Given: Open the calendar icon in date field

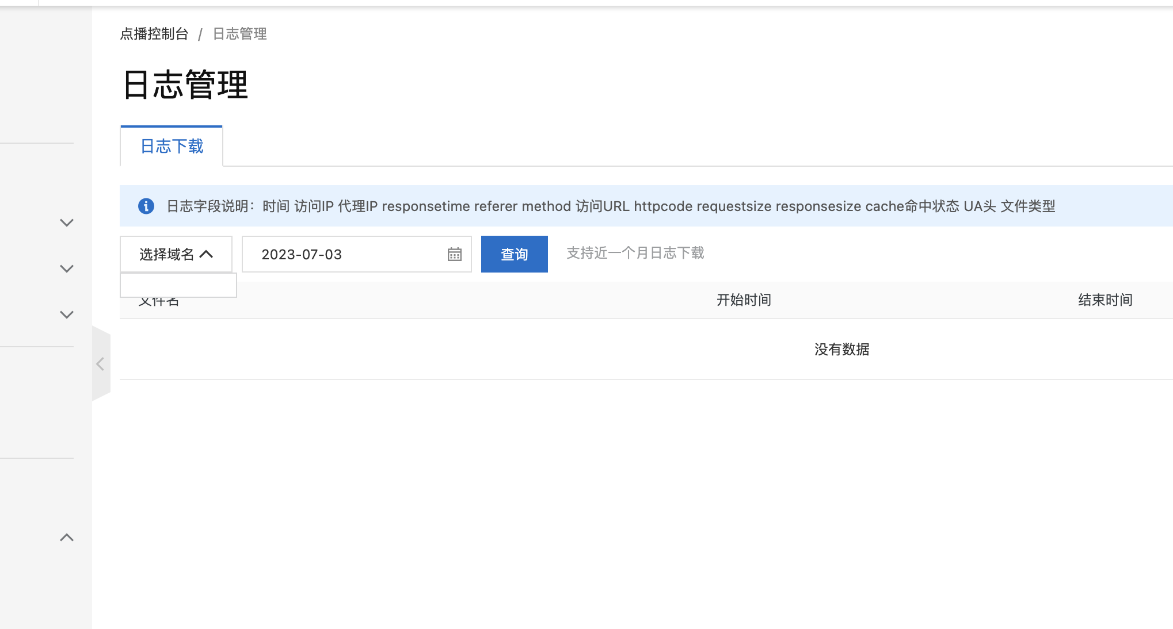Looking at the screenshot, I should coord(455,254).
